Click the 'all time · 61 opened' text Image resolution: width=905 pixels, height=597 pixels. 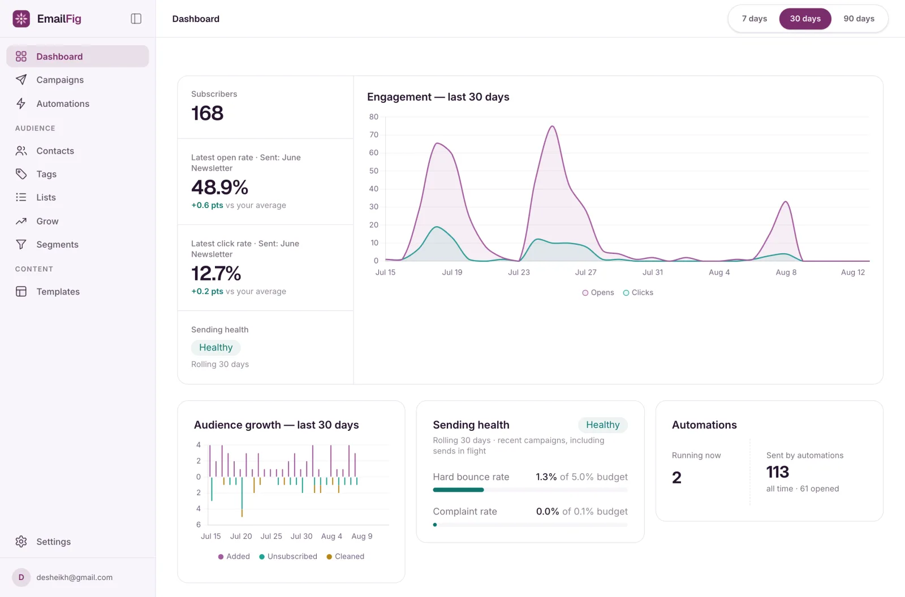(802, 488)
